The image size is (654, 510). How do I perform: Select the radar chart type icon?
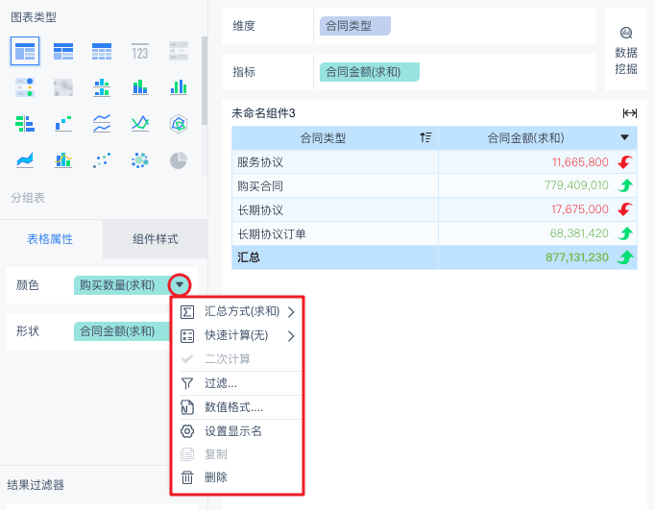tap(179, 124)
